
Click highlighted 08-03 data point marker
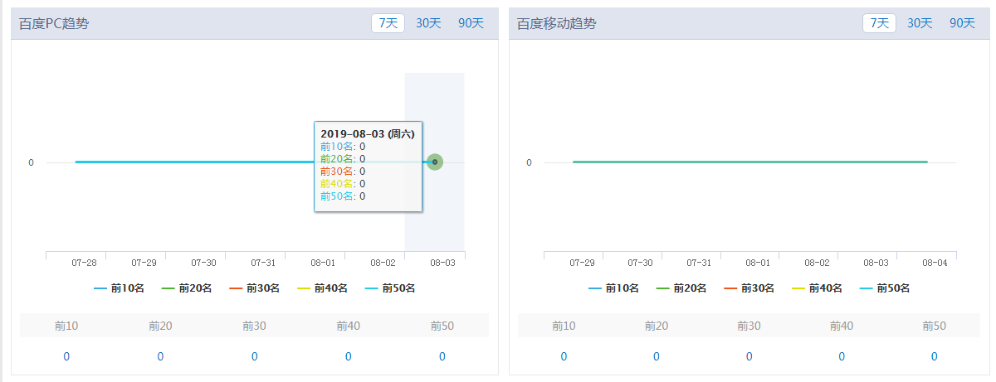[x=435, y=162]
